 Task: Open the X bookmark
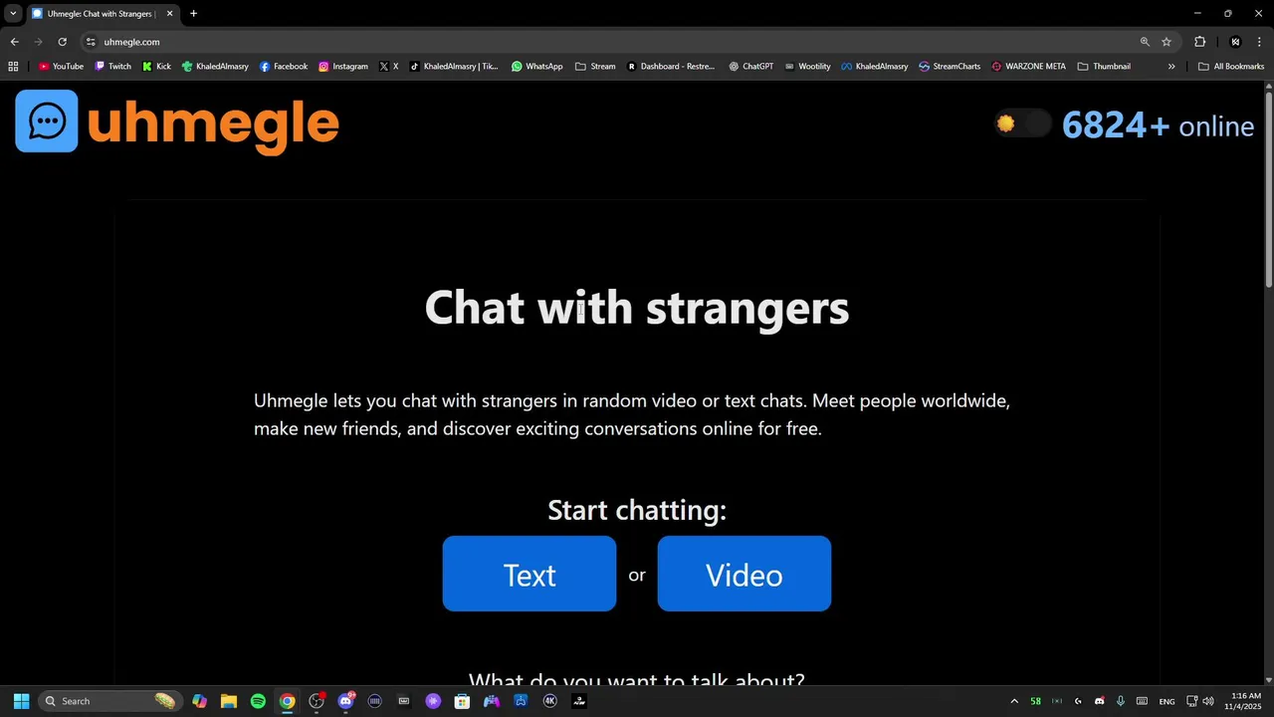389,67
